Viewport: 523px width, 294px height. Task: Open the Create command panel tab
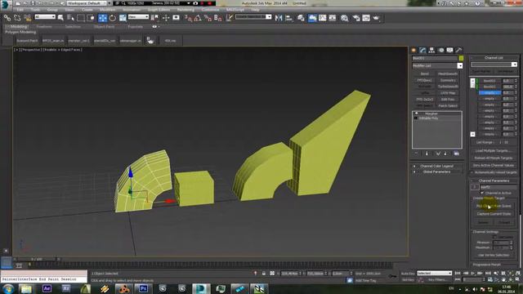(414, 50)
